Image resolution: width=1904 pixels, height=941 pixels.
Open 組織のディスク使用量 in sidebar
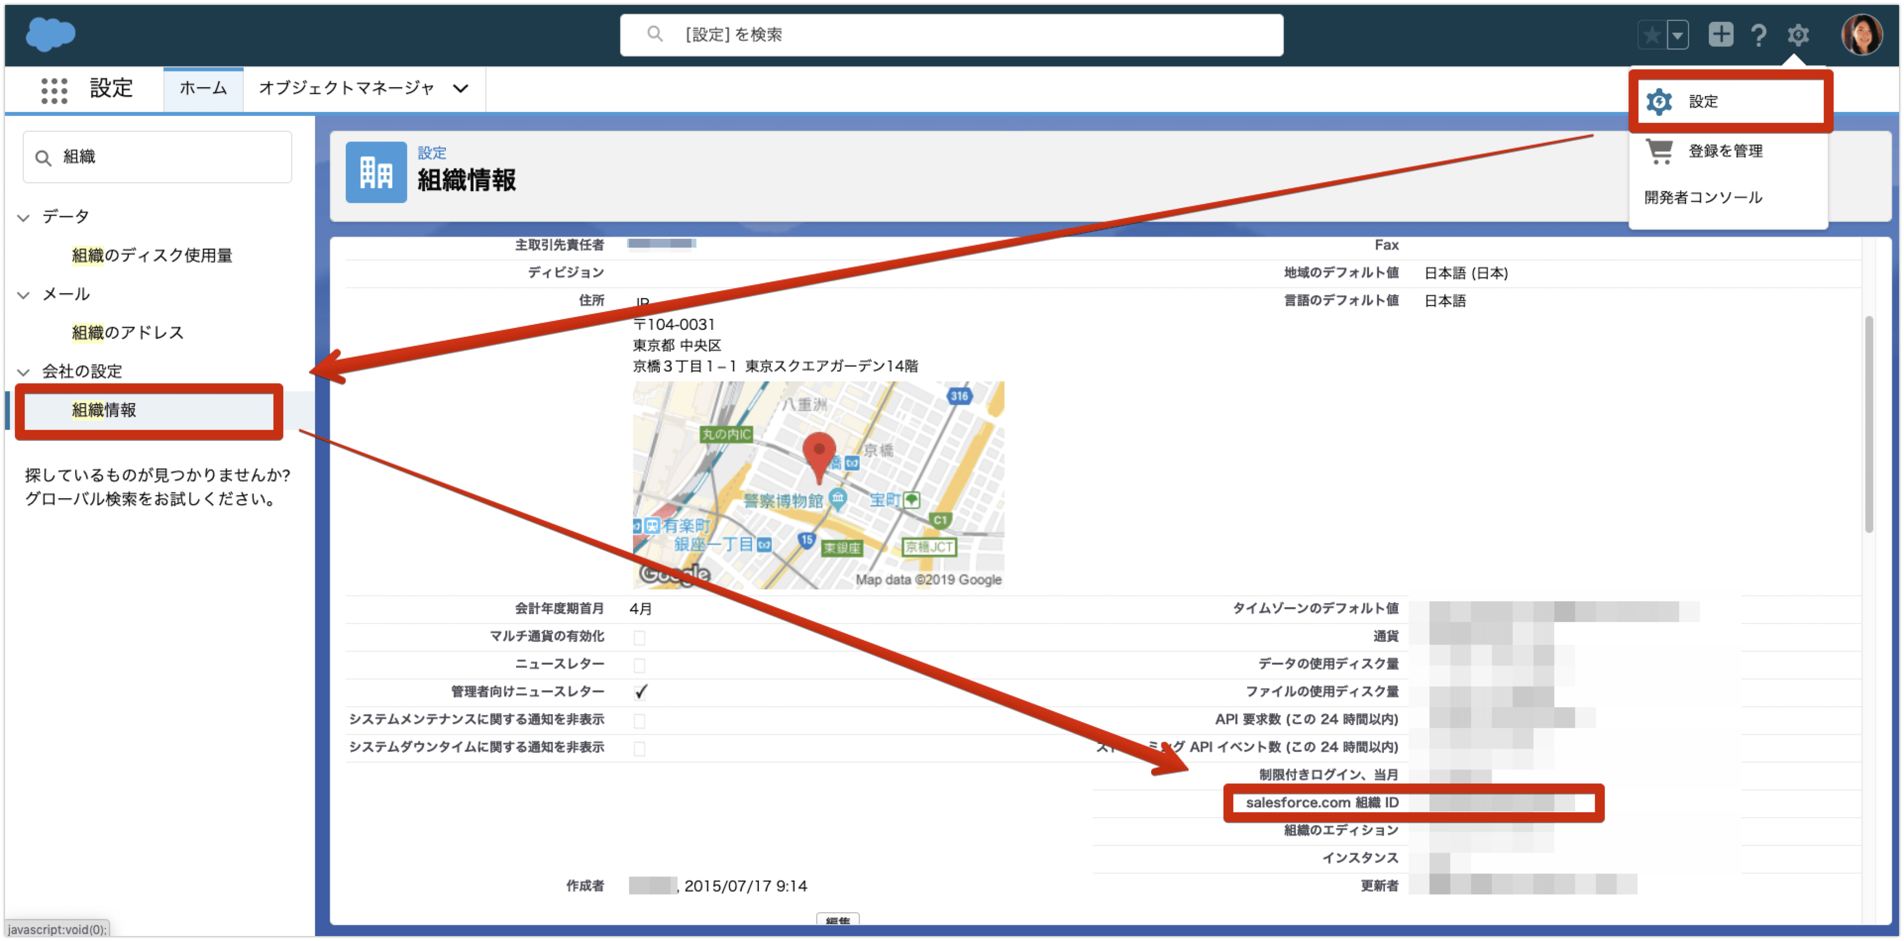point(152,255)
